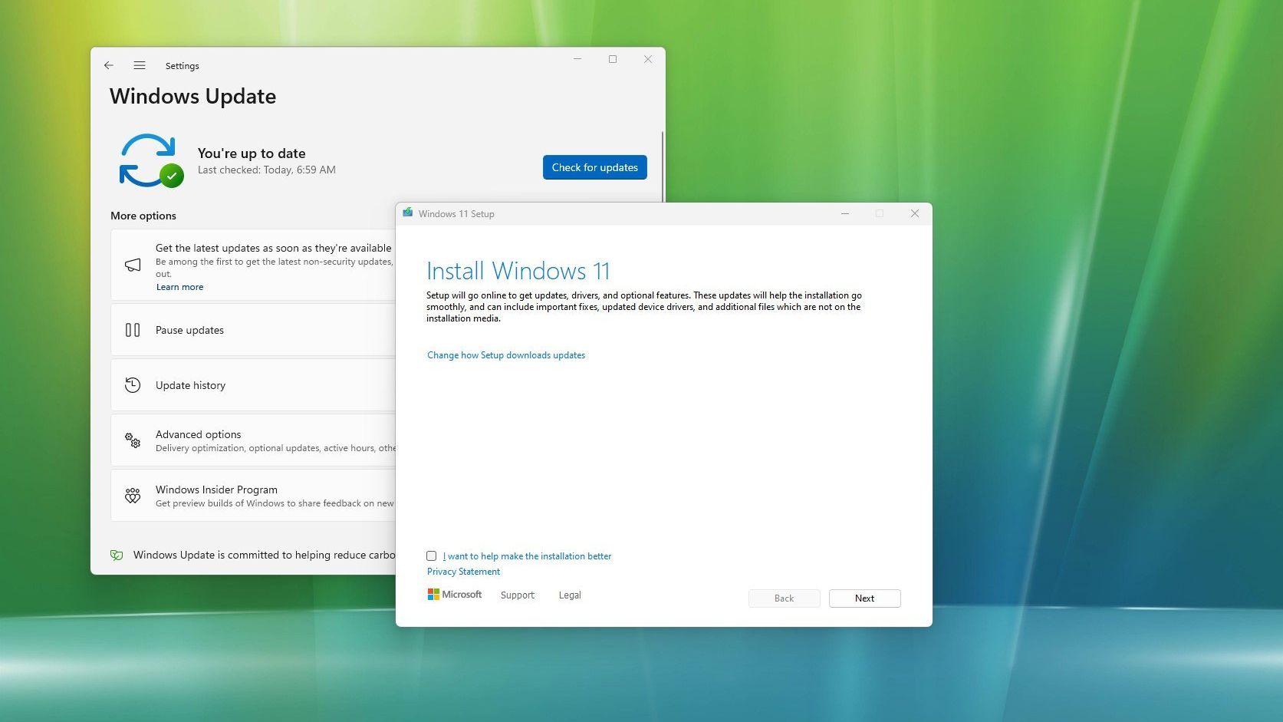1283x722 pixels.
Task: Open the Settings hamburger navigation menu
Action: click(x=140, y=65)
